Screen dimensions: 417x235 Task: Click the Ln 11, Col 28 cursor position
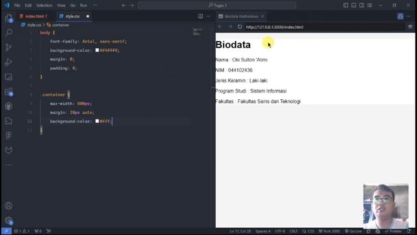[x=240, y=231]
